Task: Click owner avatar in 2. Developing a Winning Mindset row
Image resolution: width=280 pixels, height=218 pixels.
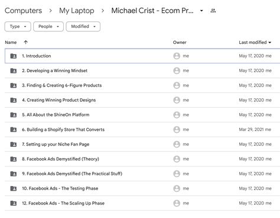Action: click(x=177, y=70)
